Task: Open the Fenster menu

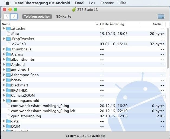Action: [x=107, y=3]
